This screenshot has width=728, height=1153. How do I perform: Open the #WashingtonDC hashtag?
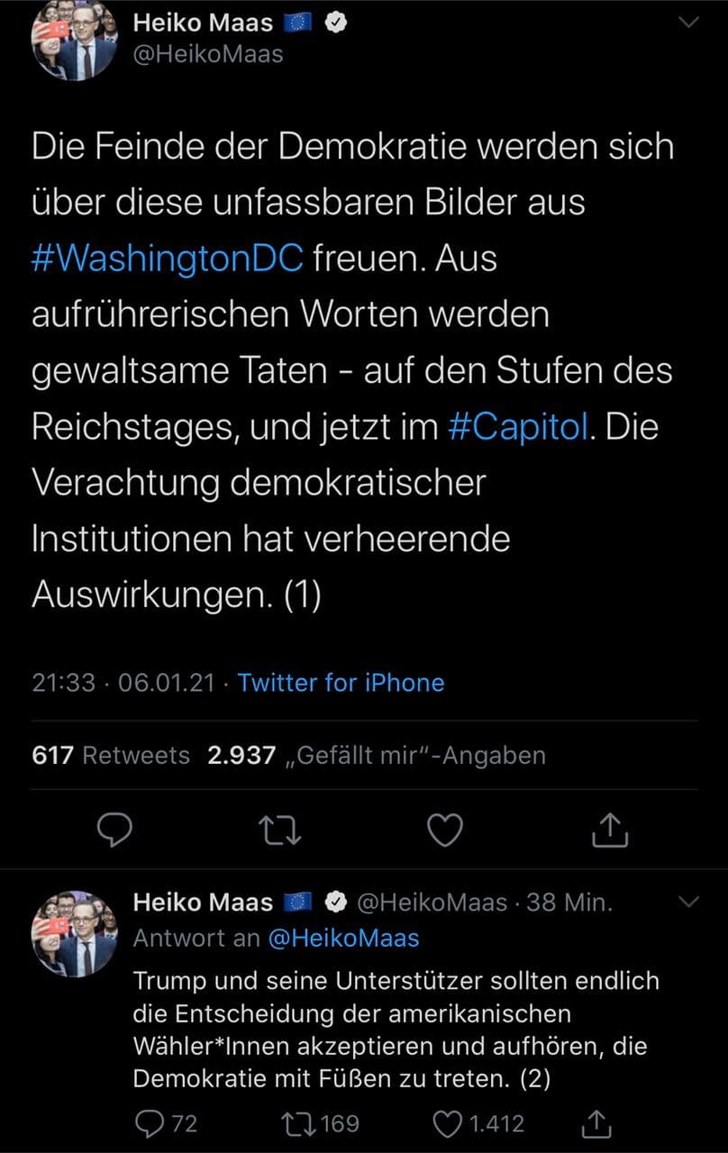[168, 259]
